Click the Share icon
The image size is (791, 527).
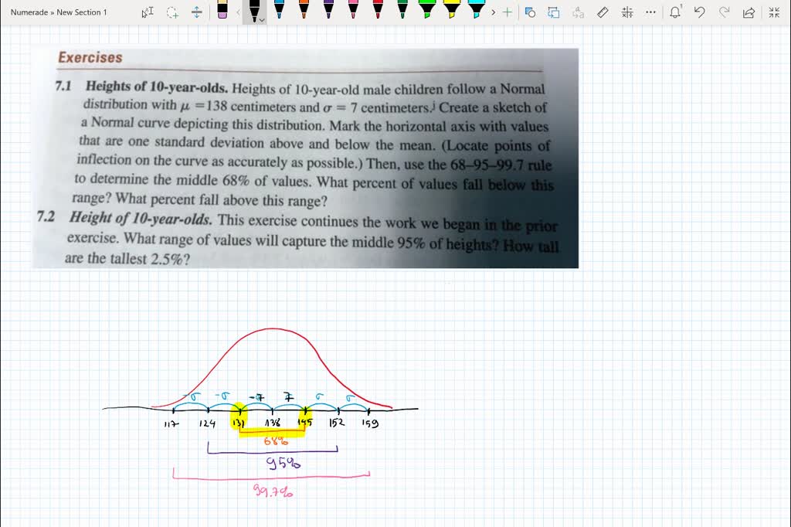click(749, 12)
